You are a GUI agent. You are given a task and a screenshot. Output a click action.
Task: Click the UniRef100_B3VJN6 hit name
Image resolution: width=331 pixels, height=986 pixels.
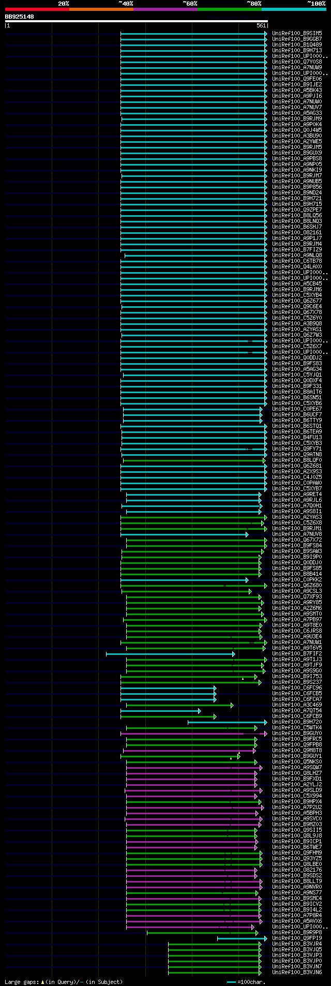[x=297, y=972]
